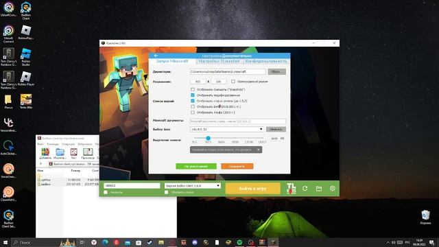Open the Badlion Client version dropdown

[193, 186]
